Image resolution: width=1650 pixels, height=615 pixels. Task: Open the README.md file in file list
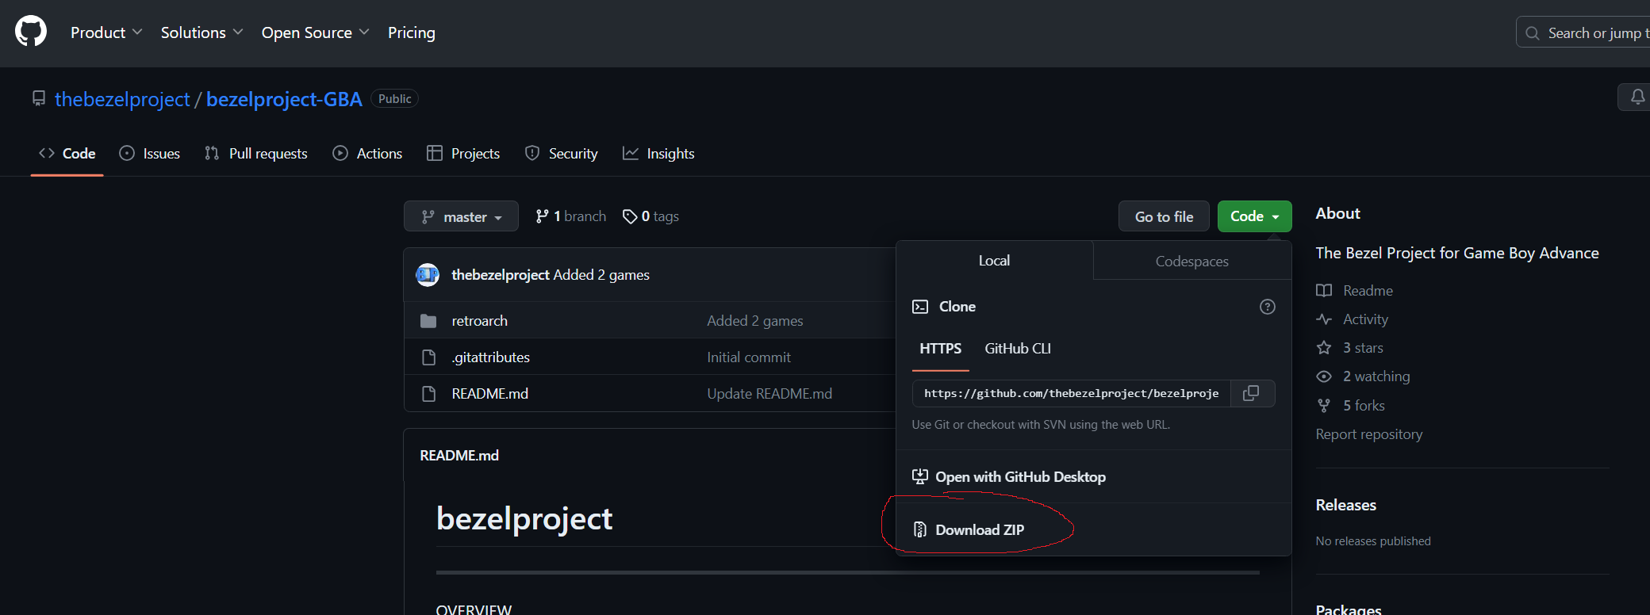click(x=490, y=394)
